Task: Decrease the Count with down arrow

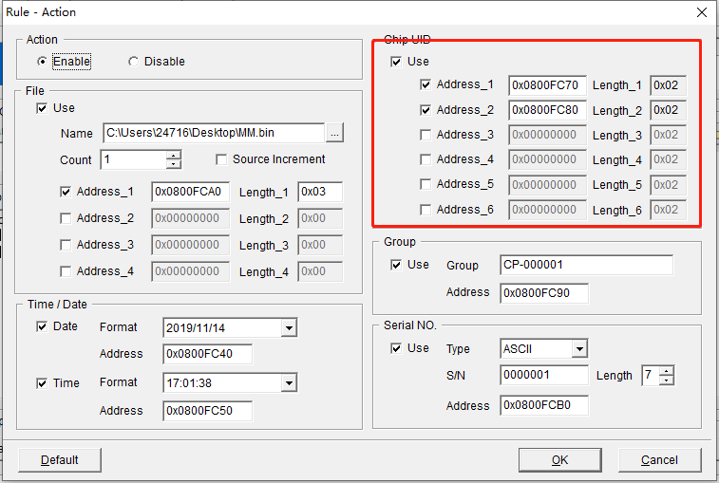Action: 173,164
